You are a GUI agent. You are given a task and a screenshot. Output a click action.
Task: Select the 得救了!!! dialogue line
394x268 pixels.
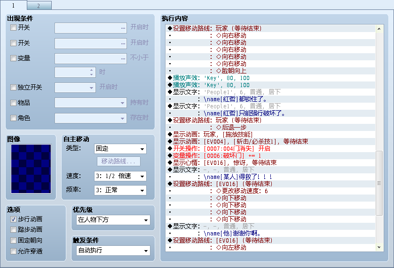270,177
